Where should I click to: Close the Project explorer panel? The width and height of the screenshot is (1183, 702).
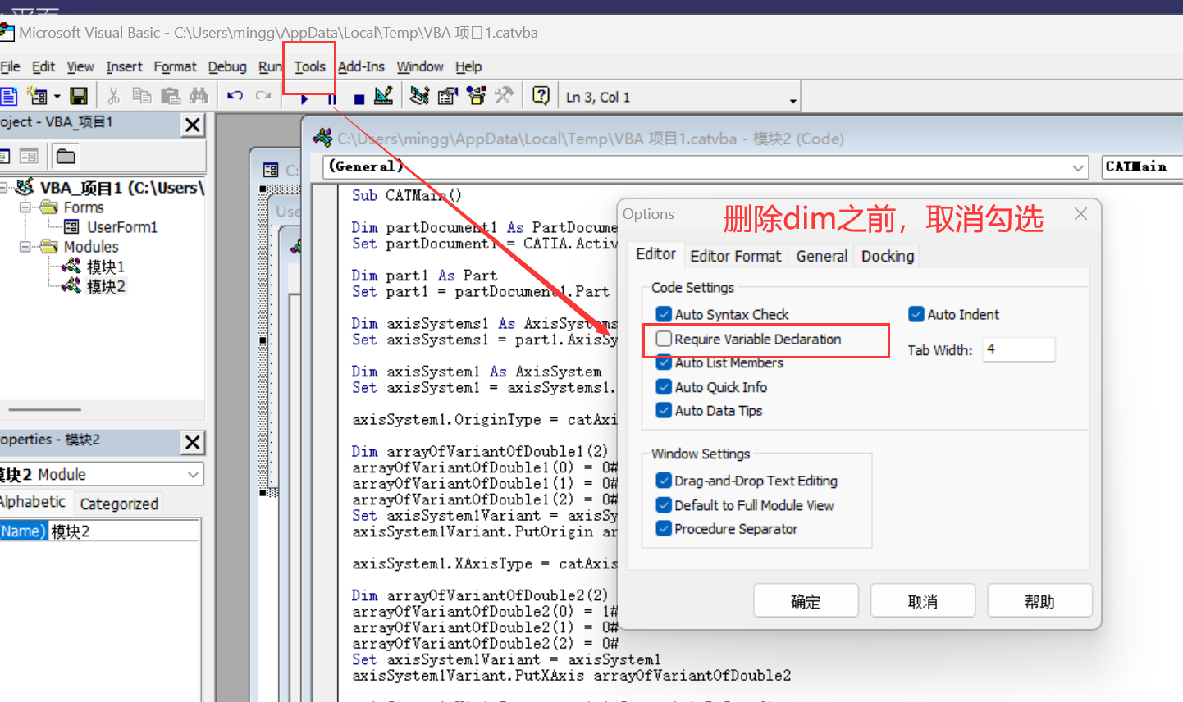193,125
